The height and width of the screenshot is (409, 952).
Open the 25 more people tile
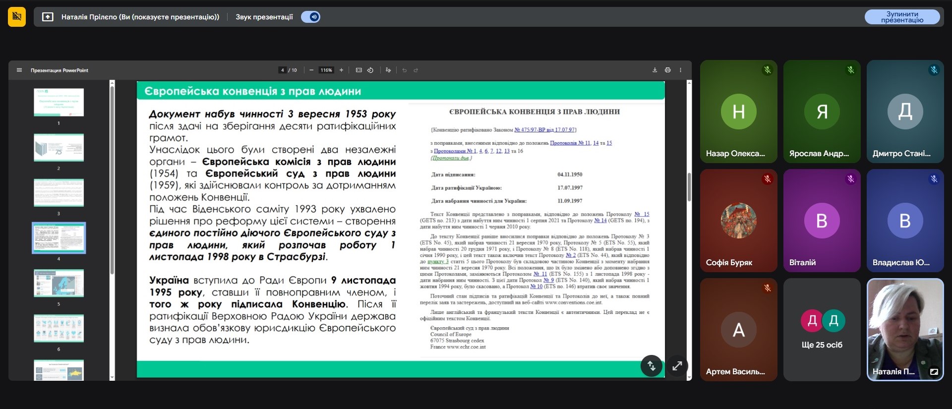[822, 329]
